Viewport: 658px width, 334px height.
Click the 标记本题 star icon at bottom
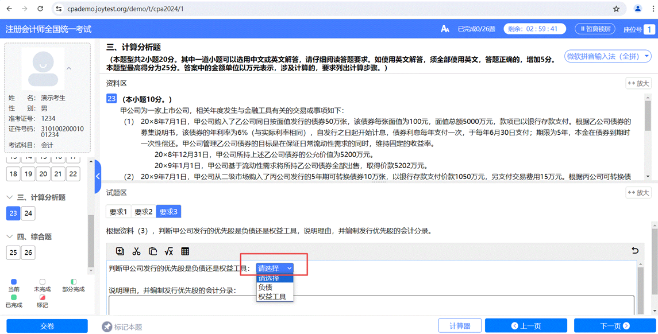107,326
